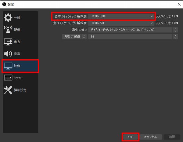Click アスペクト比 16:9 beside output resolution
Screen dimensions: 183x142
tap(167, 23)
